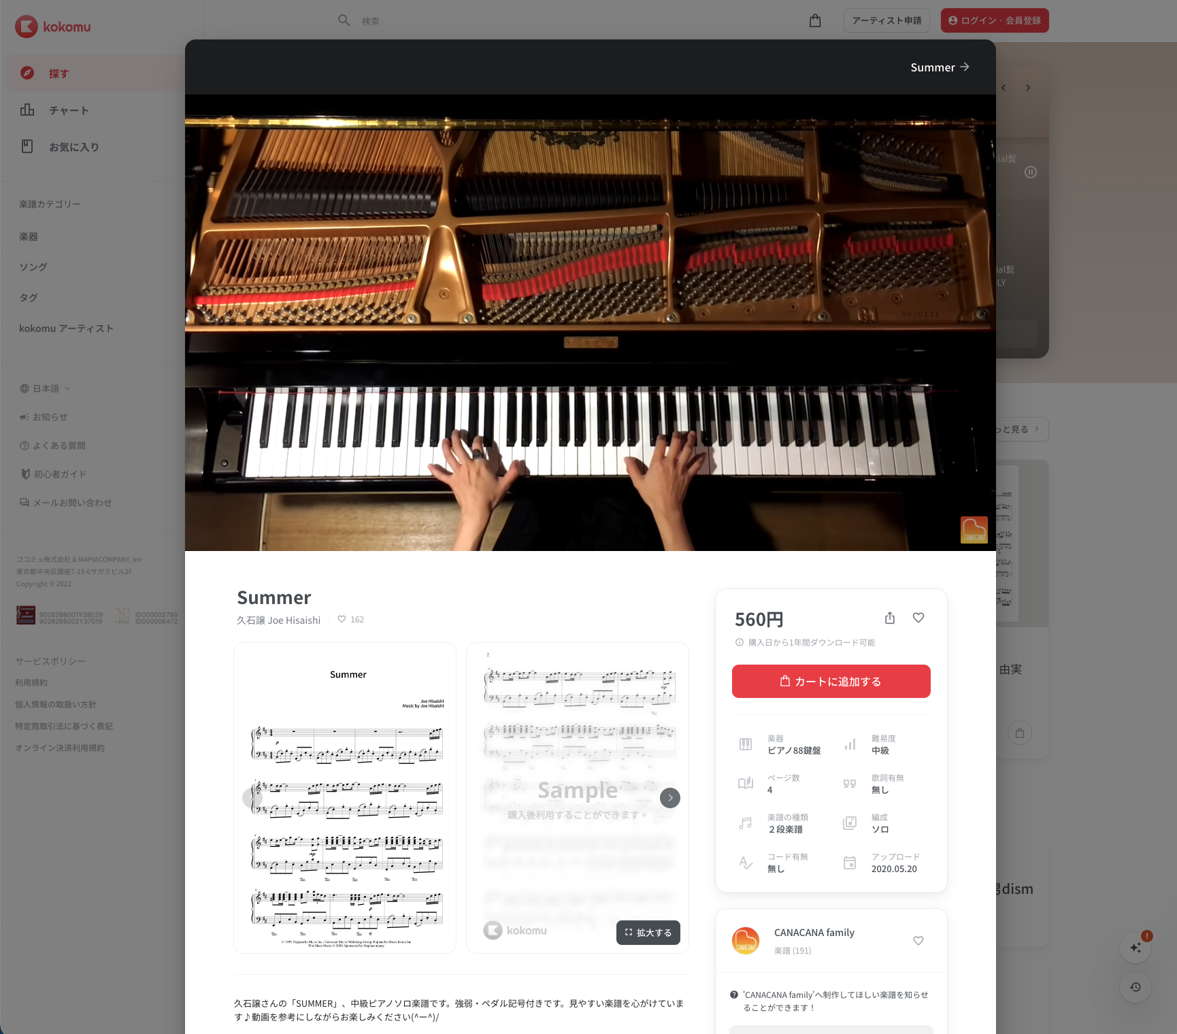Viewport: 1177px width, 1034px height.
Task: Click the ログイン・会員登録 button
Action: (995, 20)
